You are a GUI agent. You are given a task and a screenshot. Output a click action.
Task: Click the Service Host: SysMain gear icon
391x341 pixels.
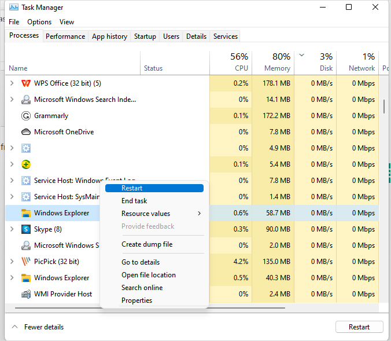[x=26, y=197]
